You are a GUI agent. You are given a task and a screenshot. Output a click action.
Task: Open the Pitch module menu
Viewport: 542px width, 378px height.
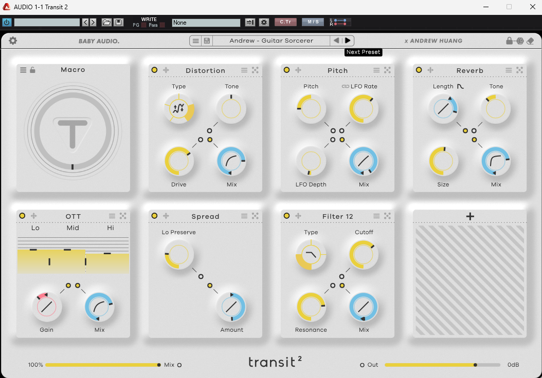376,70
